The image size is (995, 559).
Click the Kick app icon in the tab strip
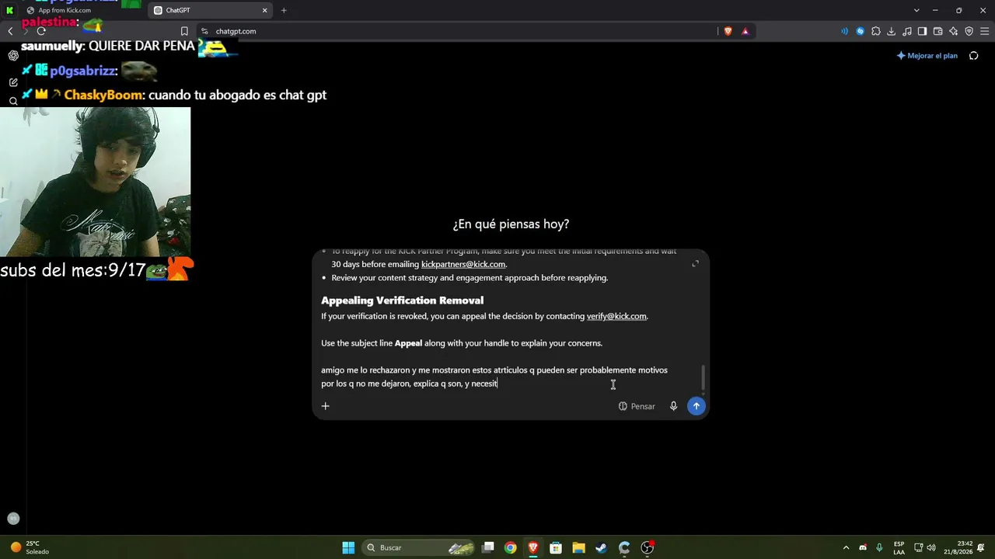(9, 10)
